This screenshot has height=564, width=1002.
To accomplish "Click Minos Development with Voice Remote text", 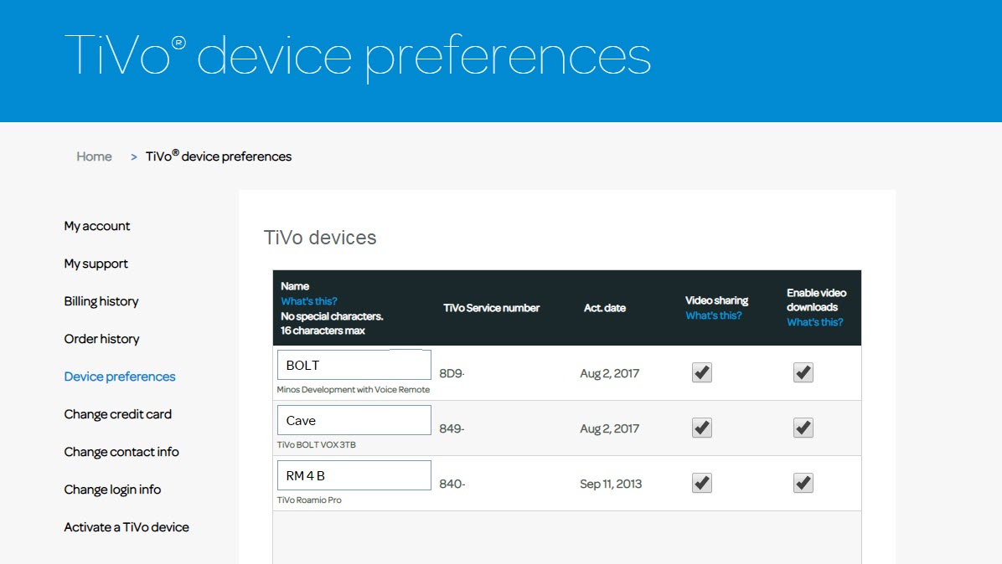I will point(354,389).
